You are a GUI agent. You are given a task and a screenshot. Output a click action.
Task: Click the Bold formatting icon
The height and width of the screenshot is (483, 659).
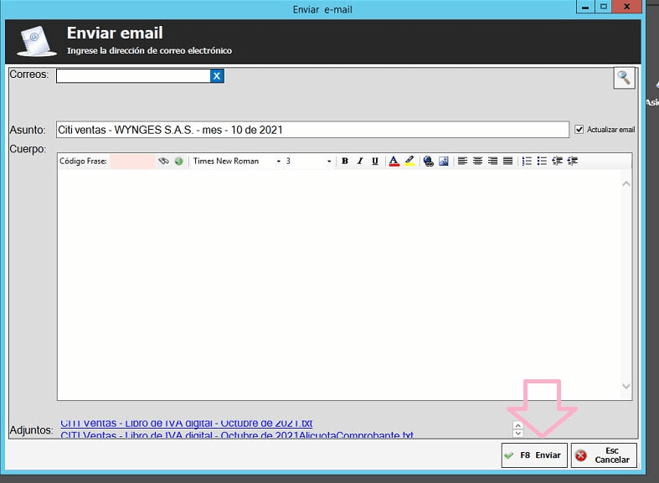tap(345, 162)
